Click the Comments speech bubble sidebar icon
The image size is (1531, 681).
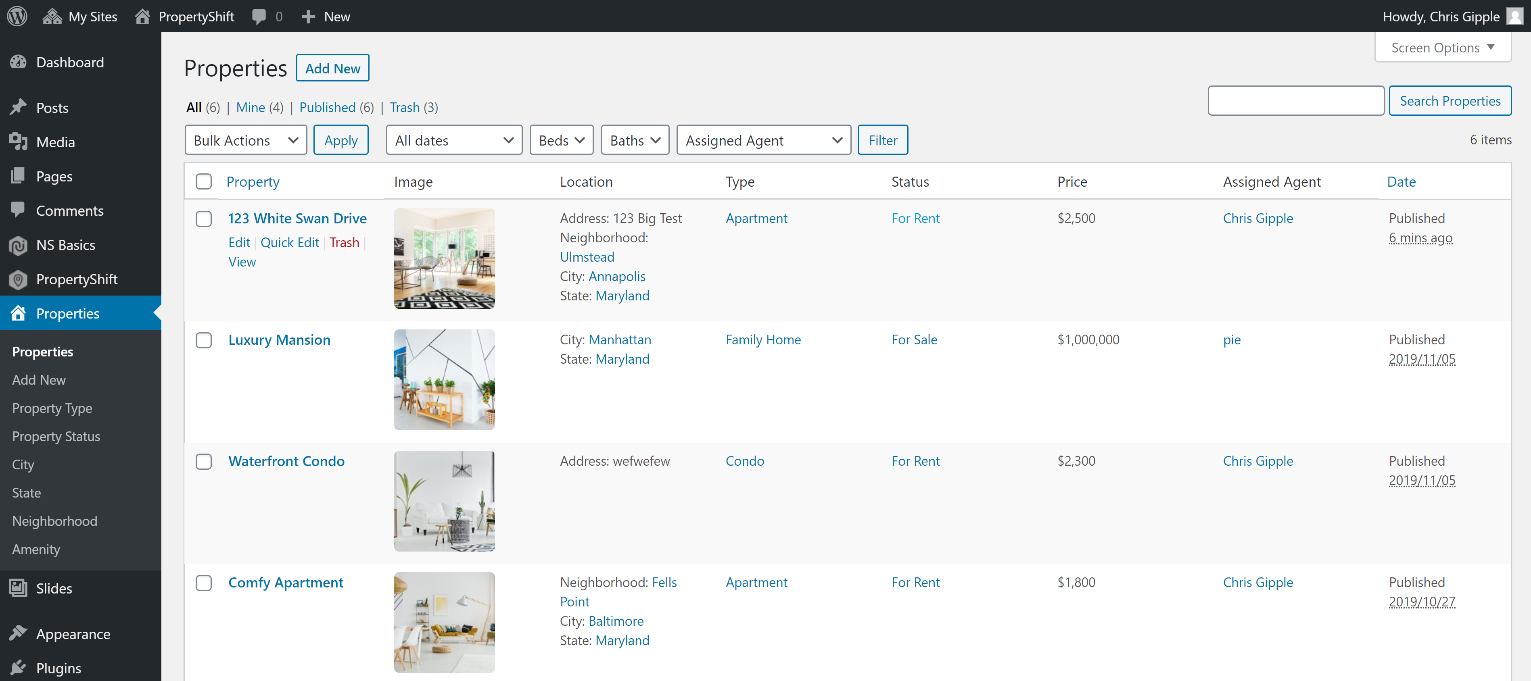tap(19, 210)
